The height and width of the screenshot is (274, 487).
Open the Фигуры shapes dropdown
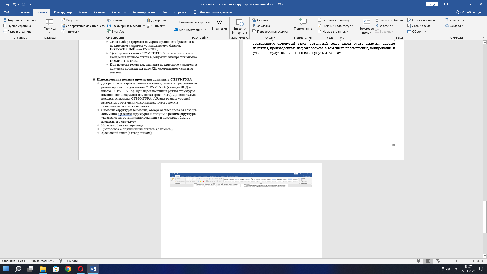[x=70, y=32]
